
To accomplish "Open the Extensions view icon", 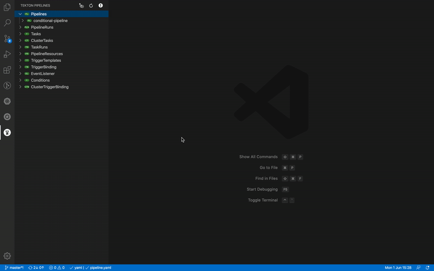I will [7, 70].
